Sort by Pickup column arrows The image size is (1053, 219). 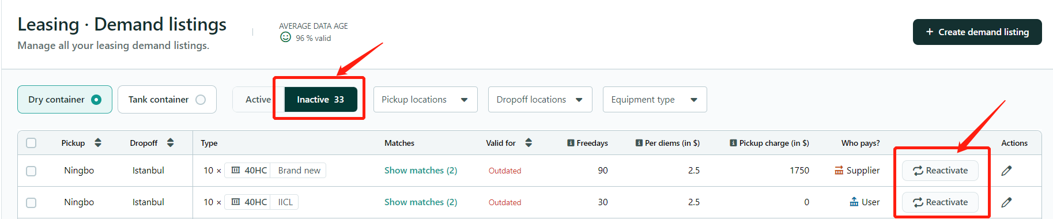tap(98, 143)
